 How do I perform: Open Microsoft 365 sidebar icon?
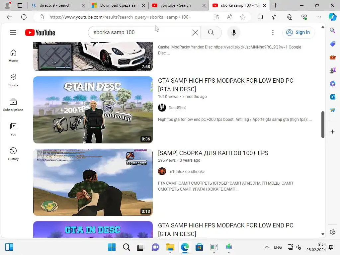pyautogui.click(x=332, y=83)
